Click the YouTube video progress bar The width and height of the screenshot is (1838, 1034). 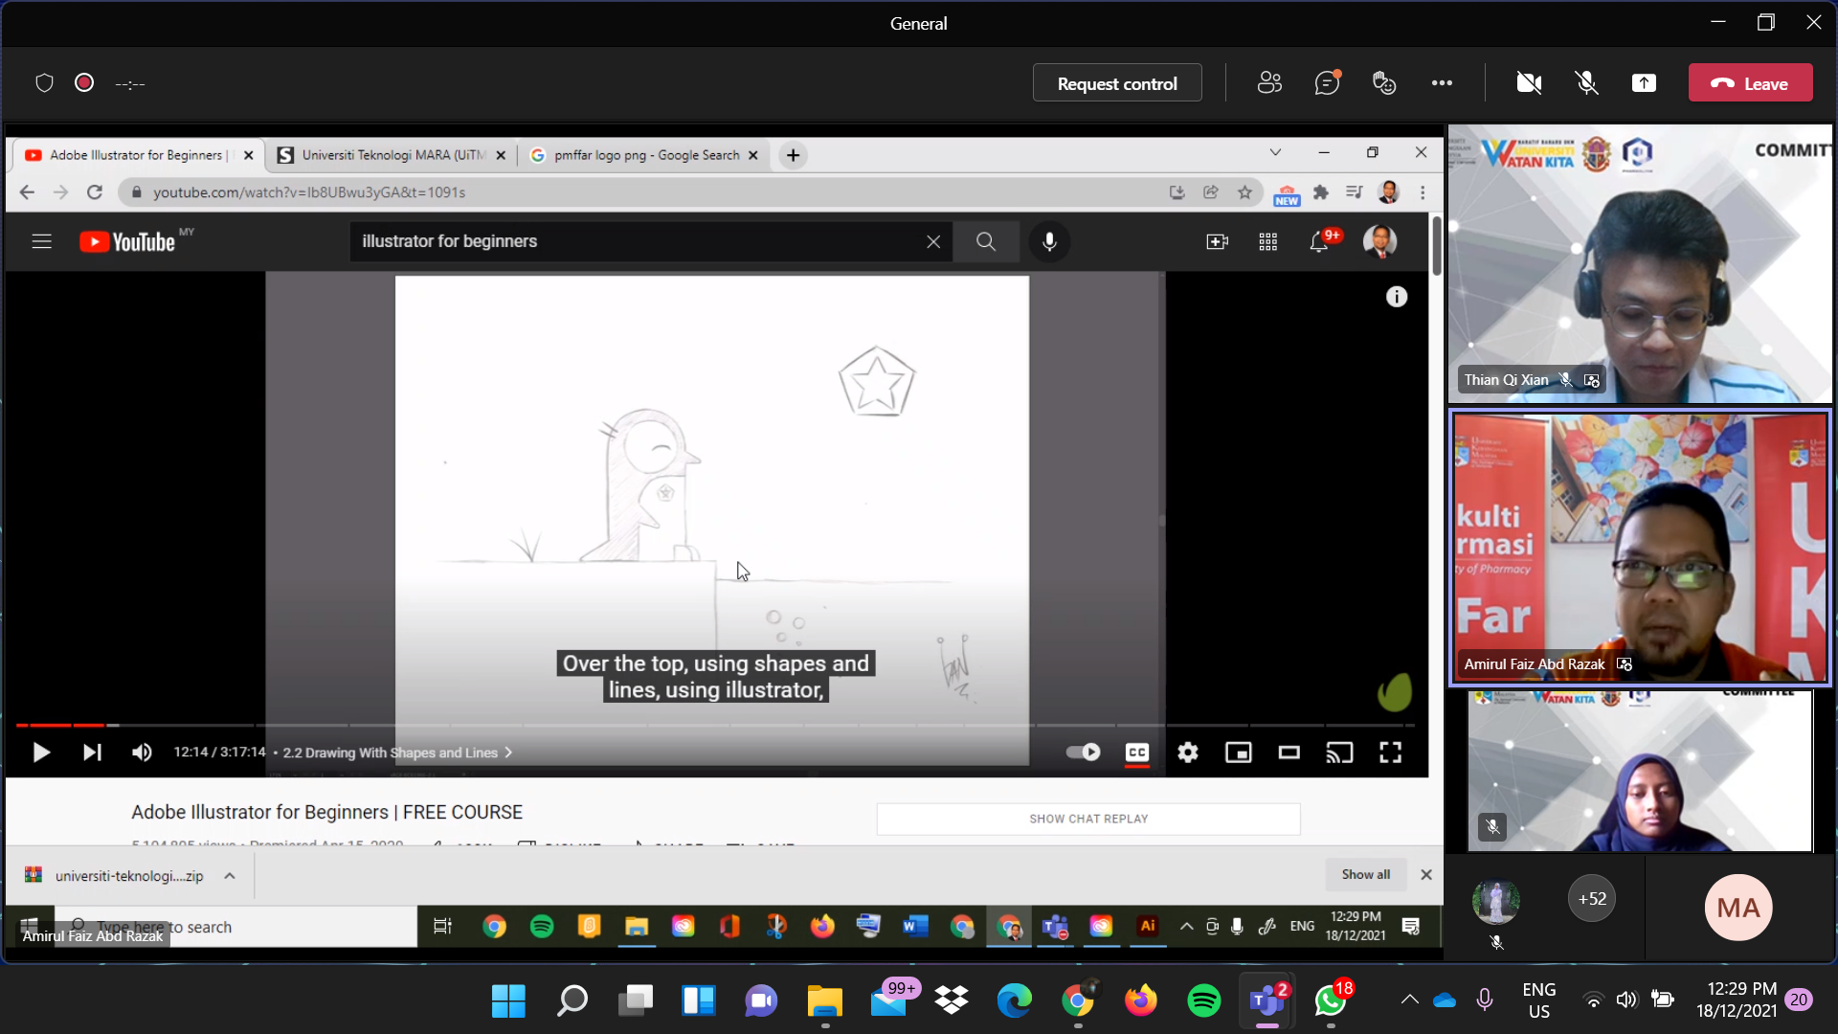(x=574, y=725)
